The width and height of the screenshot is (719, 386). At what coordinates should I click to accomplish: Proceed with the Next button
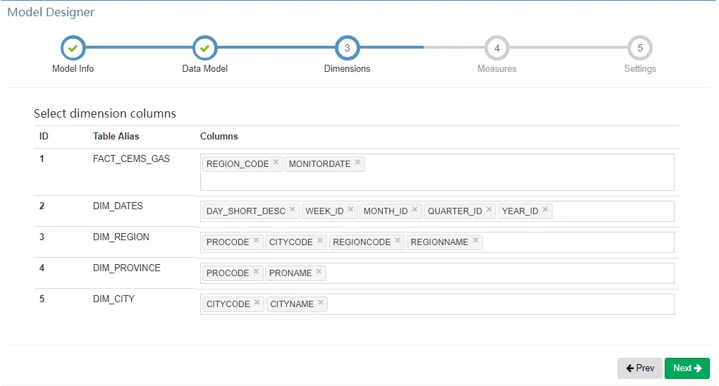(x=687, y=368)
